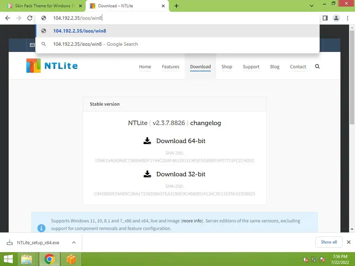Toggle the Chrome side panel icon
Viewport: 355px width, 266px height.
click(325, 18)
